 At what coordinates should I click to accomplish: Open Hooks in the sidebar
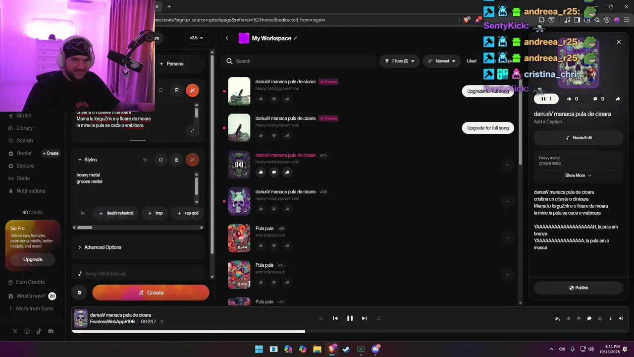pyautogui.click(x=23, y=153)
